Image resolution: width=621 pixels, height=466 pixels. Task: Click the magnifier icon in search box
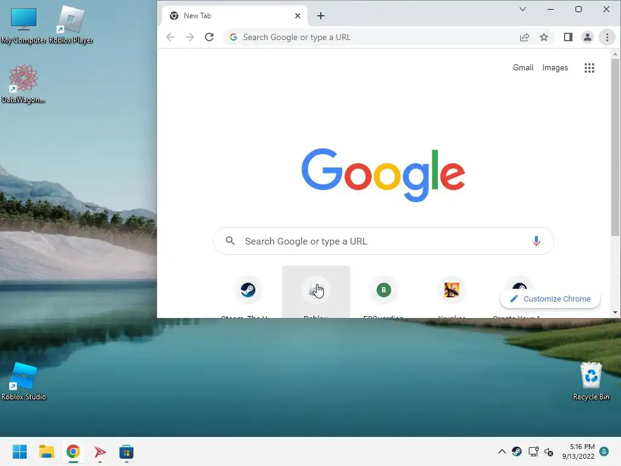tap(230, 240)
